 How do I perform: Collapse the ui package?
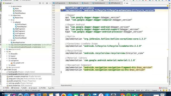click(x=9, y=20)
